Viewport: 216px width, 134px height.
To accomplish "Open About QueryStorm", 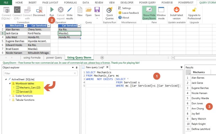I will pos(124,17).
